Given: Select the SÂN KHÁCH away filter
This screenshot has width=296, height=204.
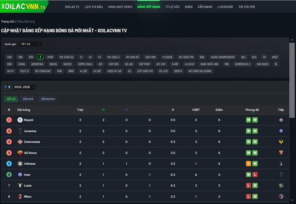Looking at the screenshot, I should pyautogui.click(x=48, y=99).
